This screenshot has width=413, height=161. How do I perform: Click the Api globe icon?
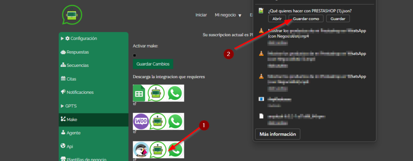click(x=63, y=146)
